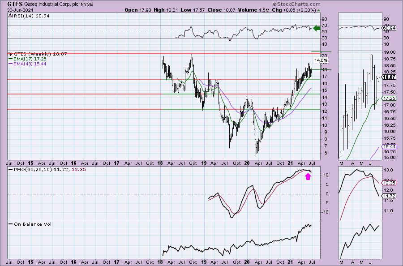Click the Volume 1.5M value

pyautogui.click(x=253, y=10)
